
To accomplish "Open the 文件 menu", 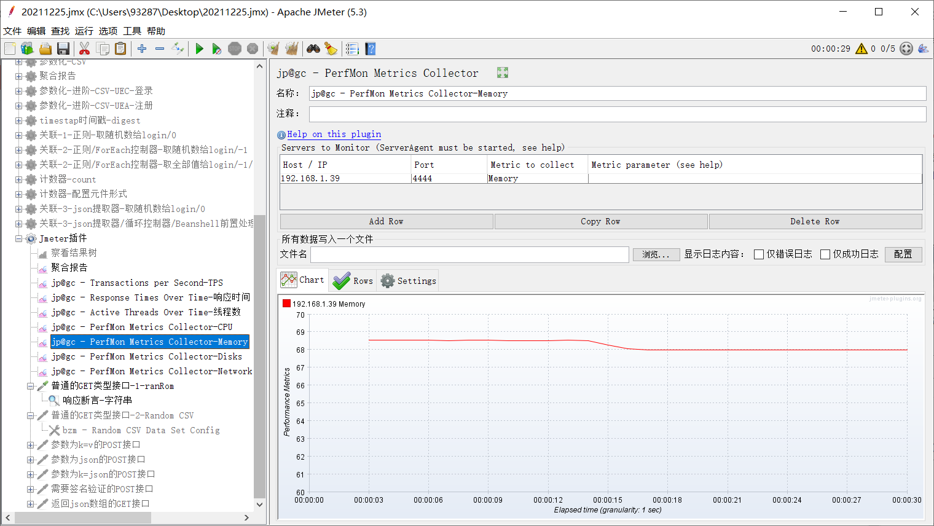I will (12, 31).
